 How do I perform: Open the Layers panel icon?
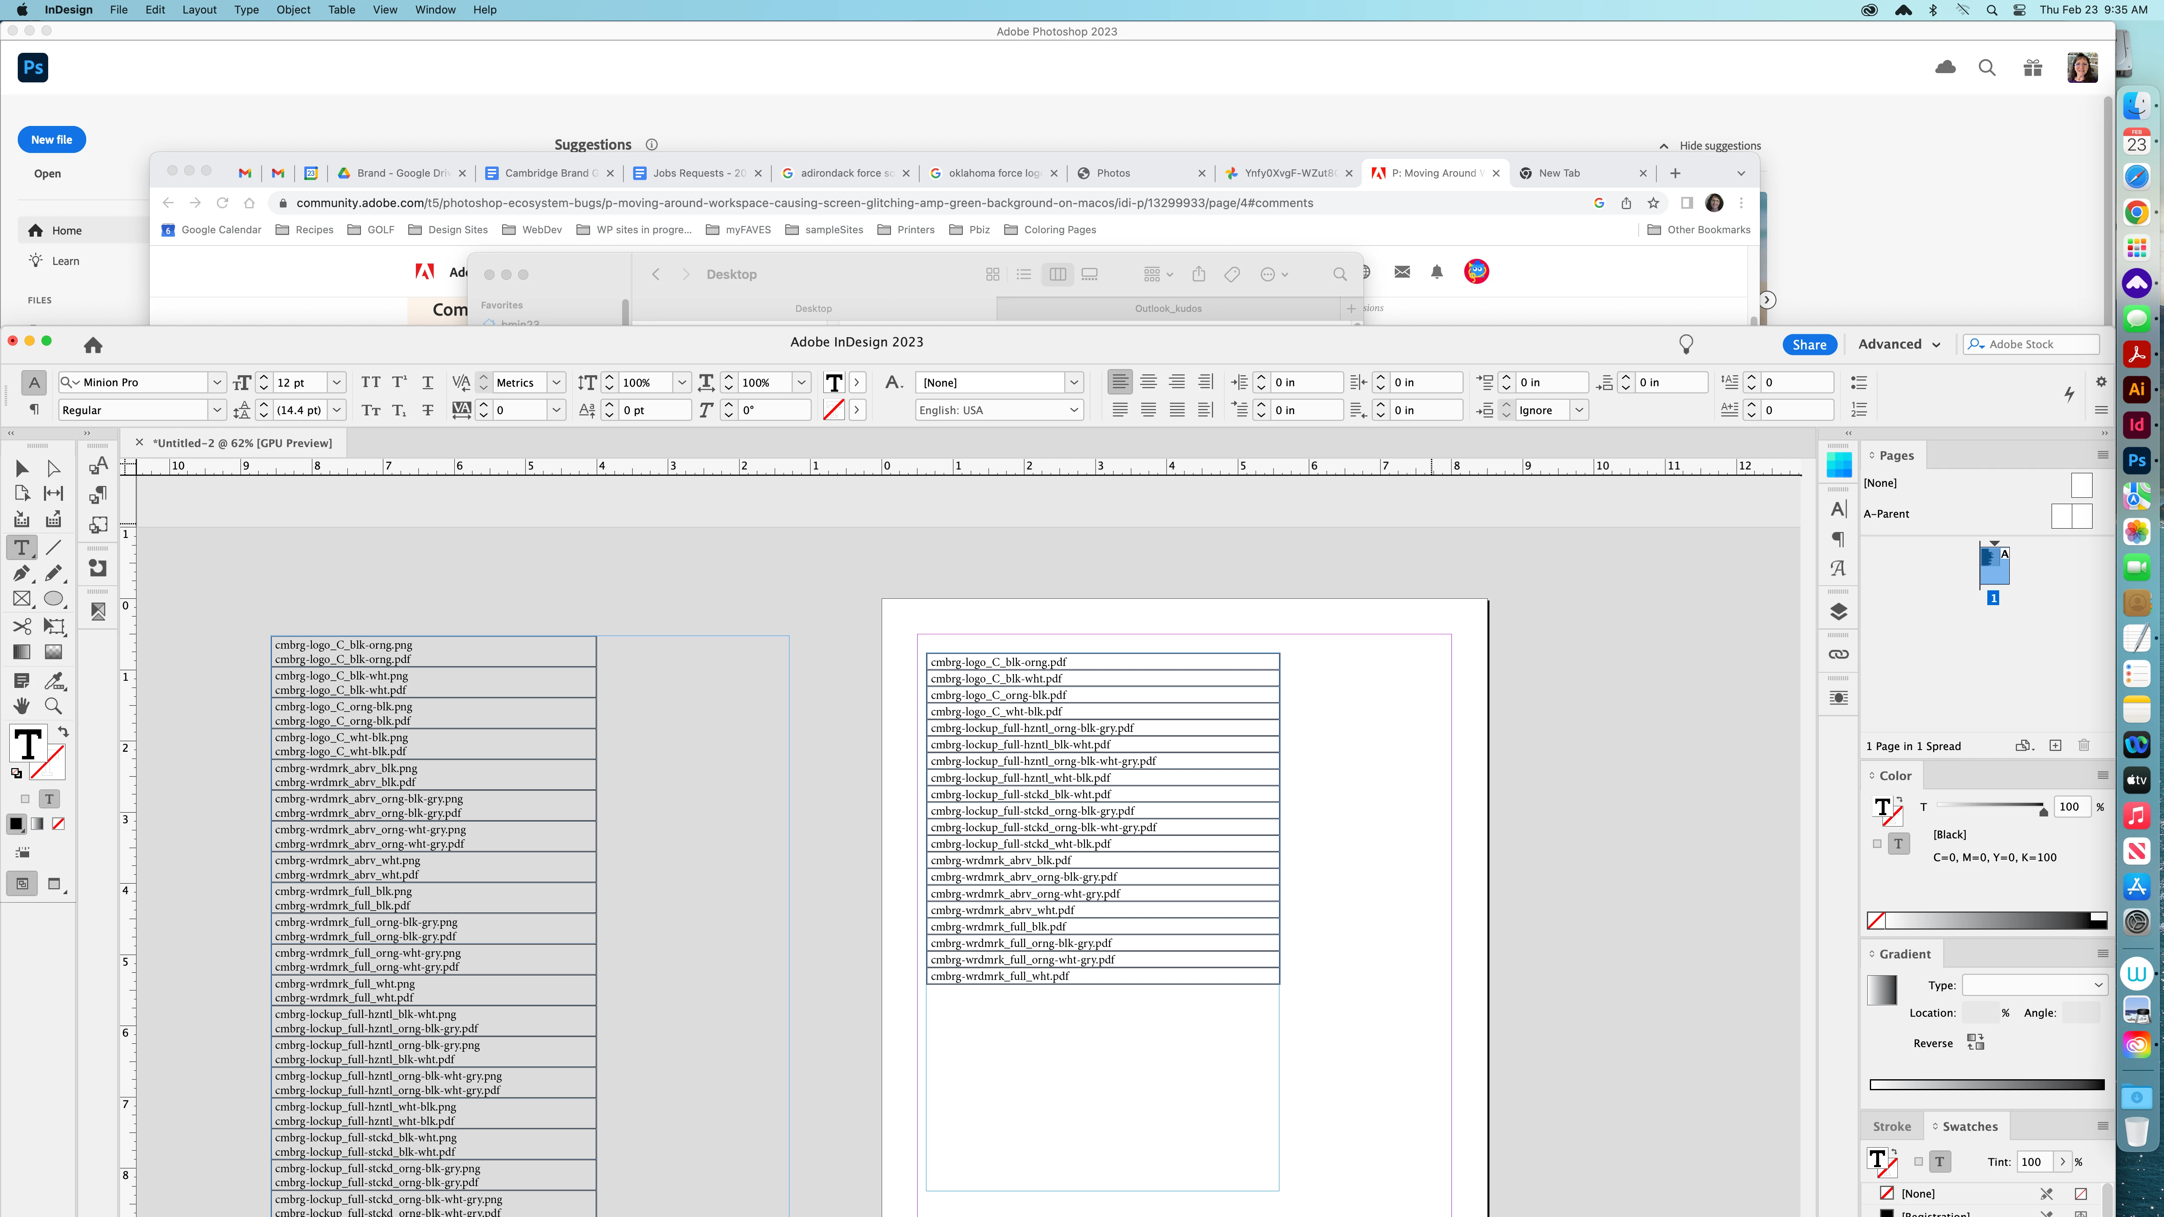point(1838,611)
